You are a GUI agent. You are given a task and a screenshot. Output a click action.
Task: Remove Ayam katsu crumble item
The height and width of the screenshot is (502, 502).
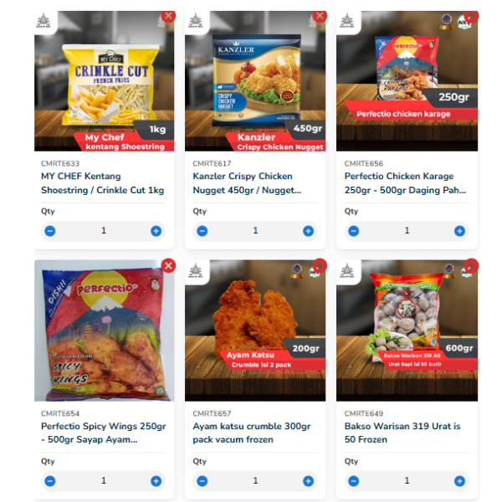[320, 265]
